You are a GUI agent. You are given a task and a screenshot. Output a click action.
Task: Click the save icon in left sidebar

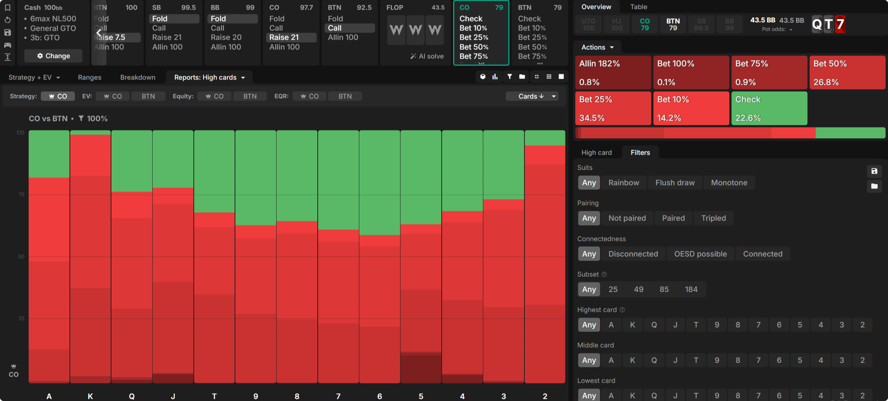pyautogui.click(x=8, y=33)
